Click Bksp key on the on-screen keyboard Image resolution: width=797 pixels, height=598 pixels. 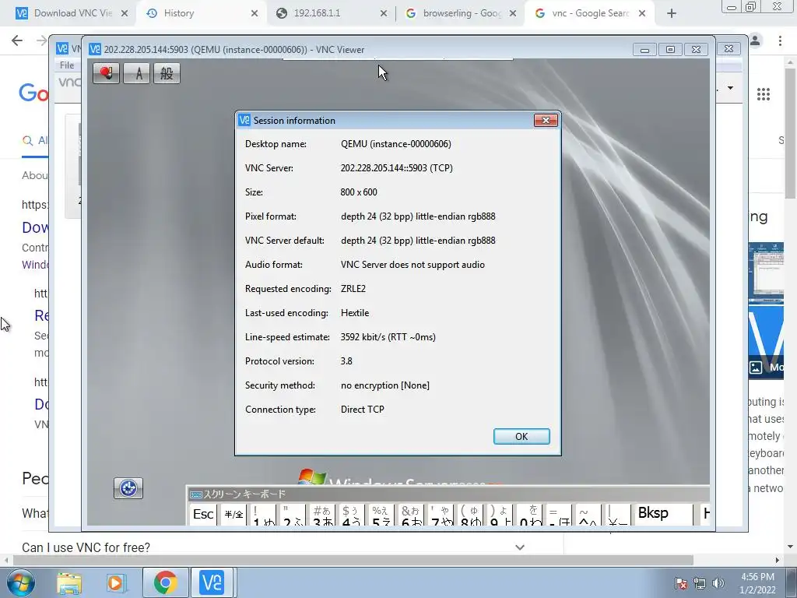pyautogui.click(x=663, y=514)
